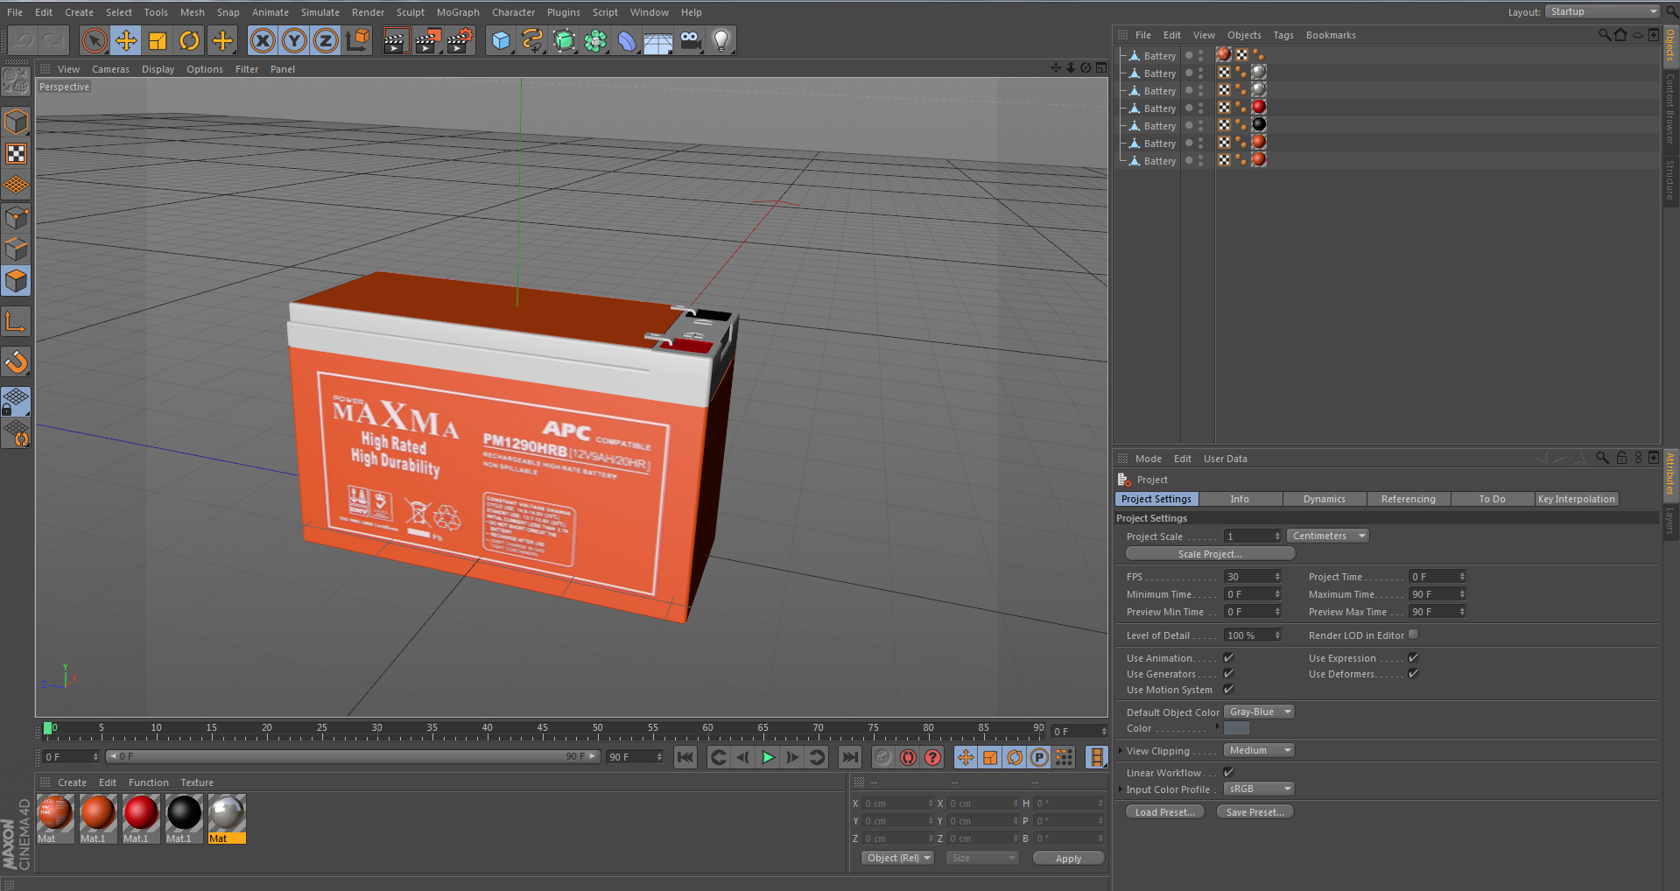Viewport: 1680px width, 891px height.
Task: Add a cube primitive object
Action: point(501,40)
